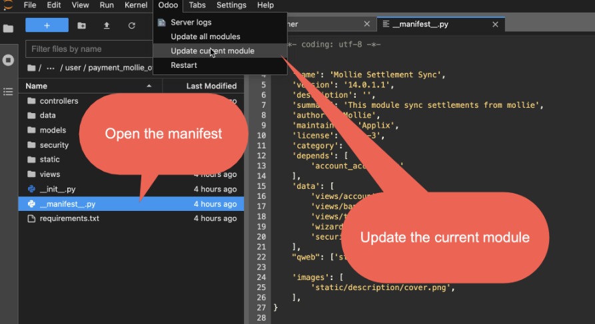
Task: Click the 'Mollie Settlement Sync' string in editor
Action: (385, 75)
